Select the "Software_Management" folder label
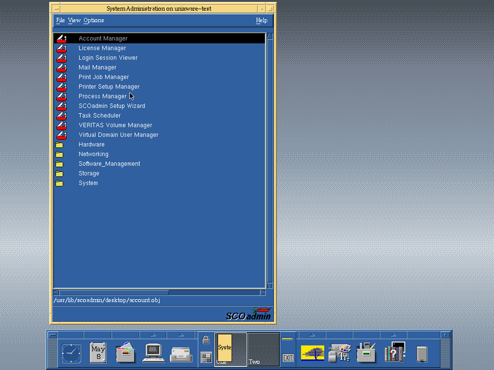This screenshot has width=494, height=370. tap(109, 164)
